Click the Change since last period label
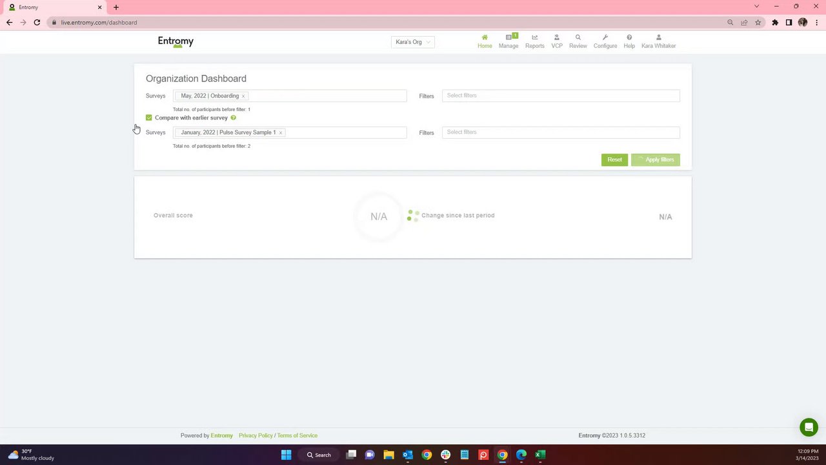Screen dimensions: 826x465 point(458,216)
